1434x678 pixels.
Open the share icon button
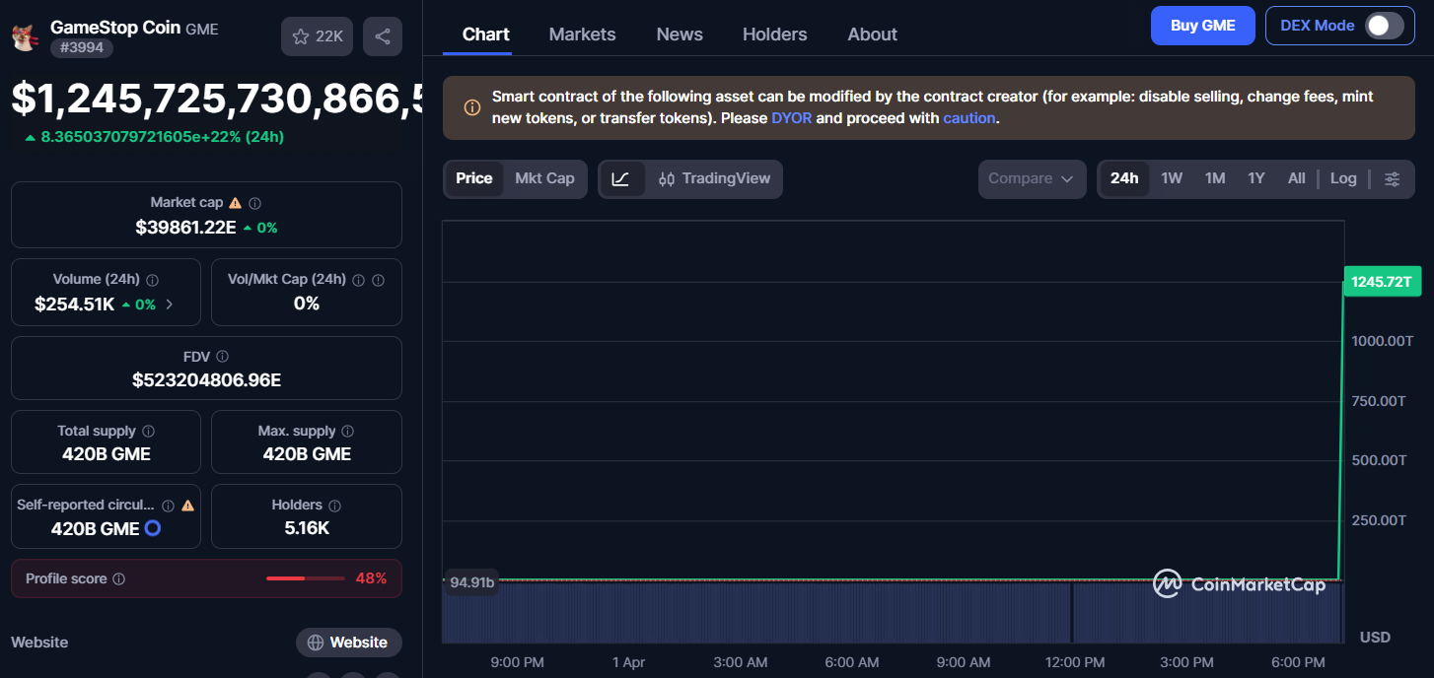(383, 36)
